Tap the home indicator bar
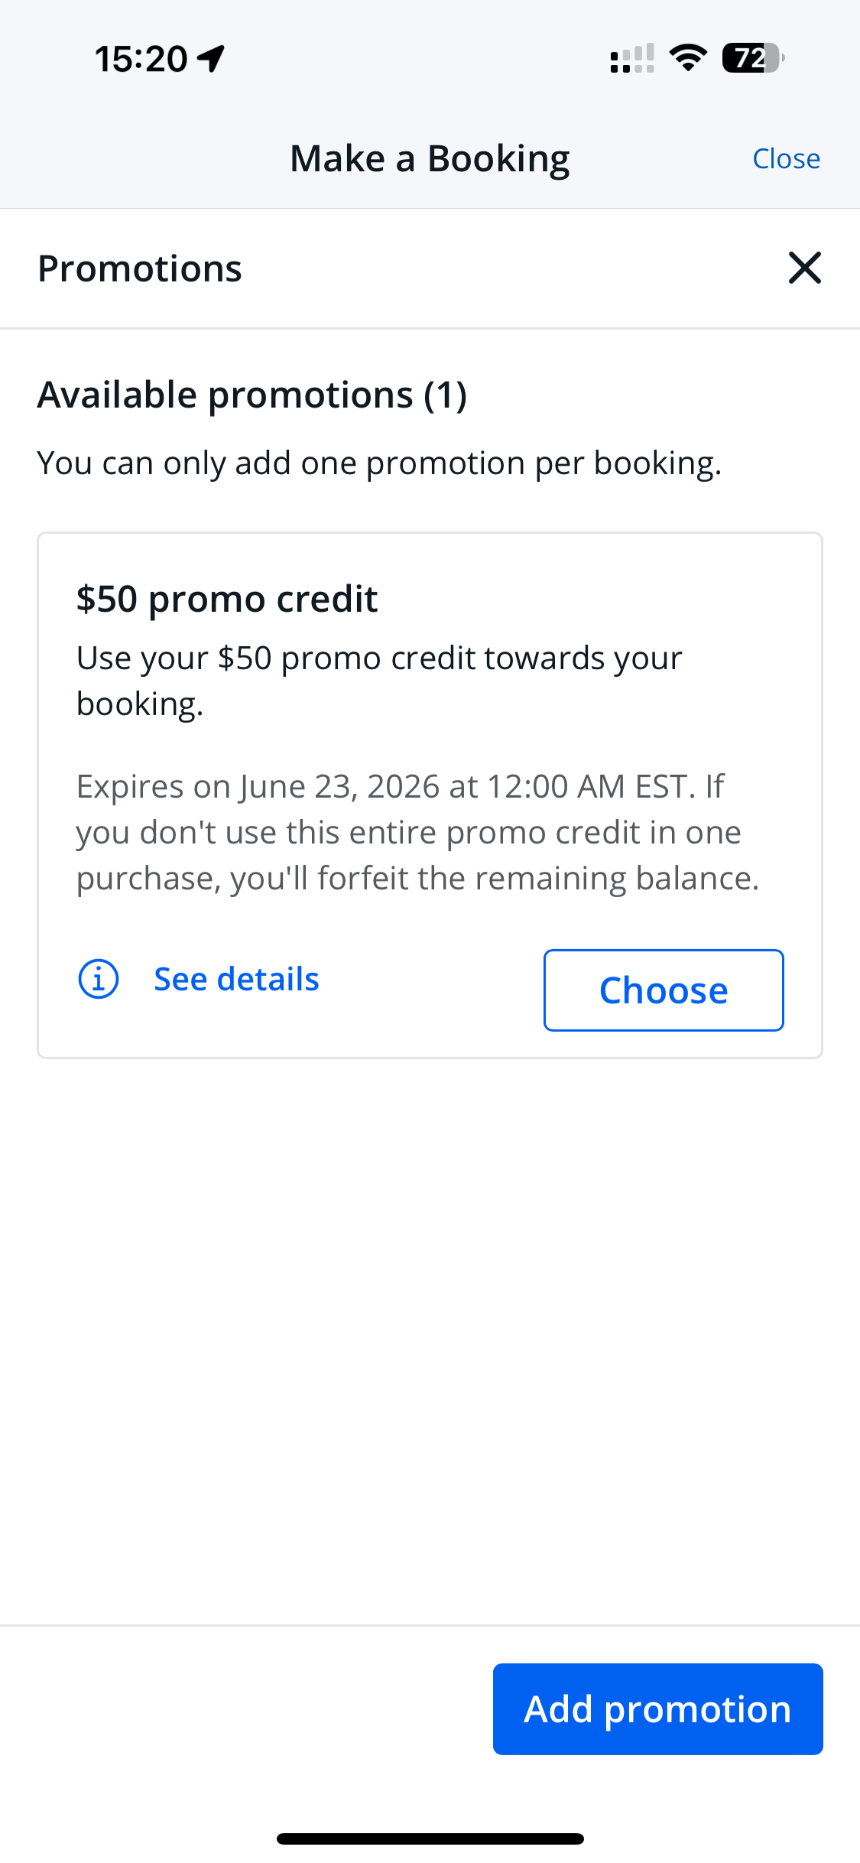Viewport: 860px width, 1863px height. point(430,1839)
